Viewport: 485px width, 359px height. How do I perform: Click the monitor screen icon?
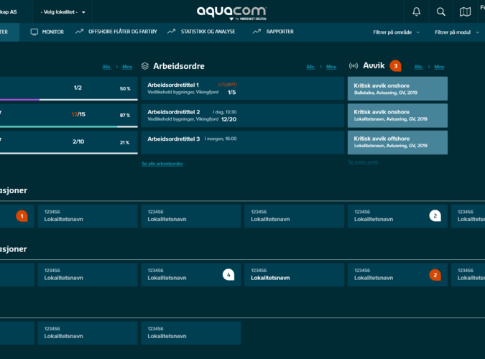coord(34,32)
